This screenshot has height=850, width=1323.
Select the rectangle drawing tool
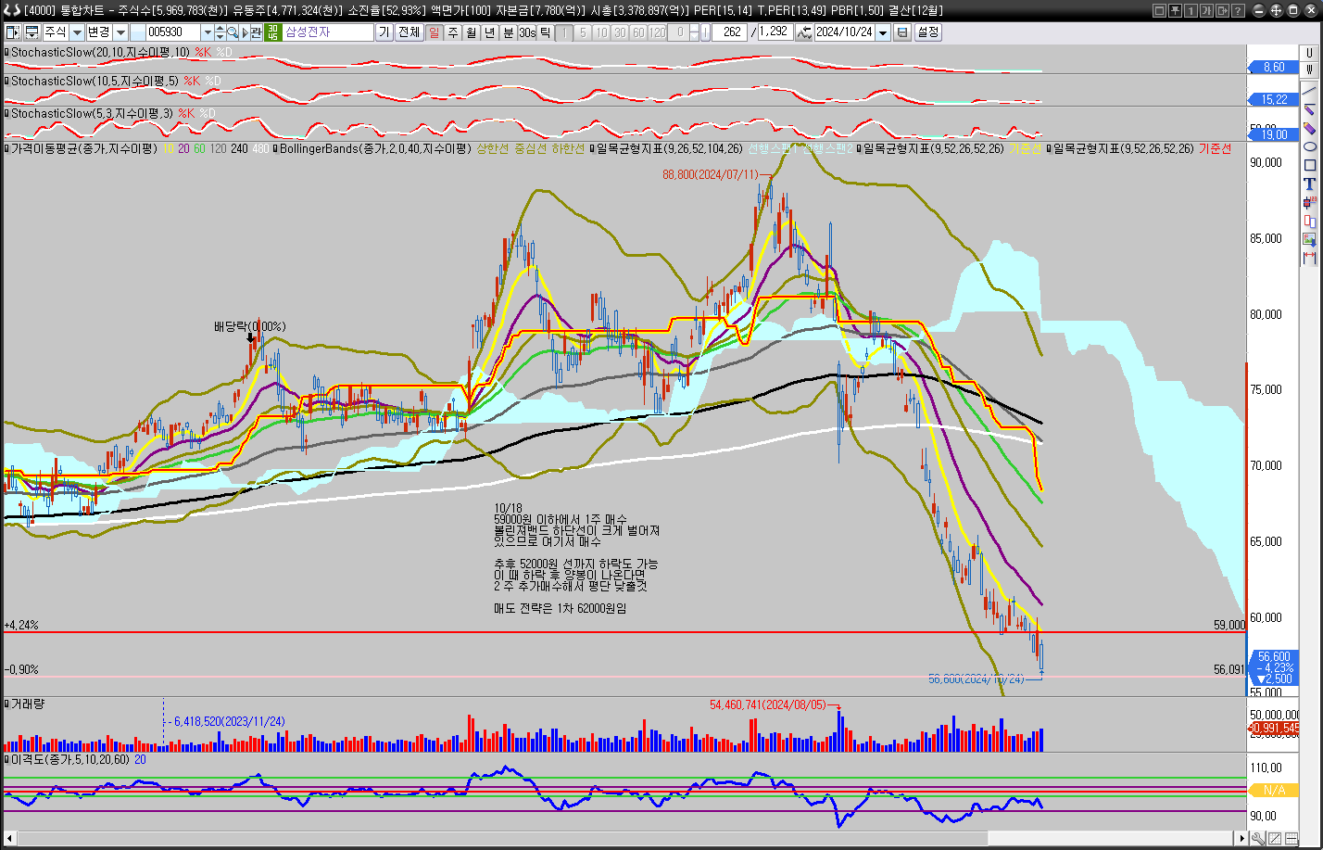1309,165
